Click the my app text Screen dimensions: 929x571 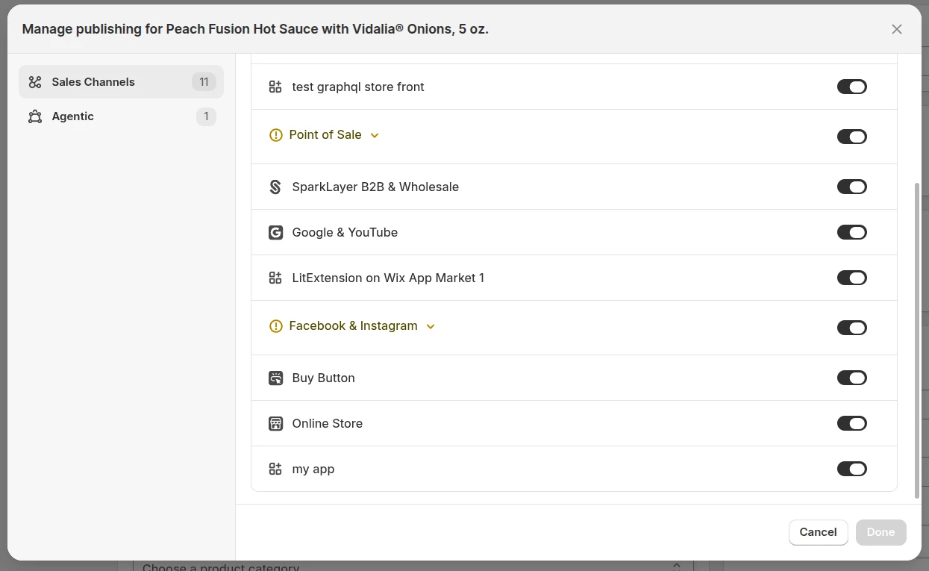coord(313,469)
